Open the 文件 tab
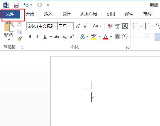160x126 pixels. [x=10, y=14]
